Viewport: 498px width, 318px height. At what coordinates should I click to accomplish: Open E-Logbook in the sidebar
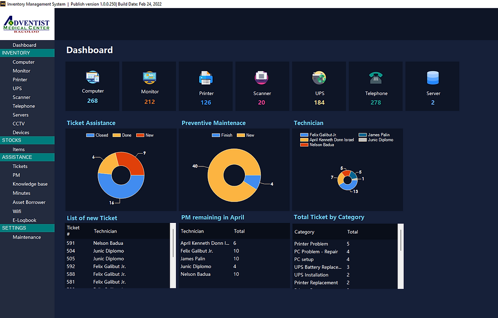click(24, 220)
